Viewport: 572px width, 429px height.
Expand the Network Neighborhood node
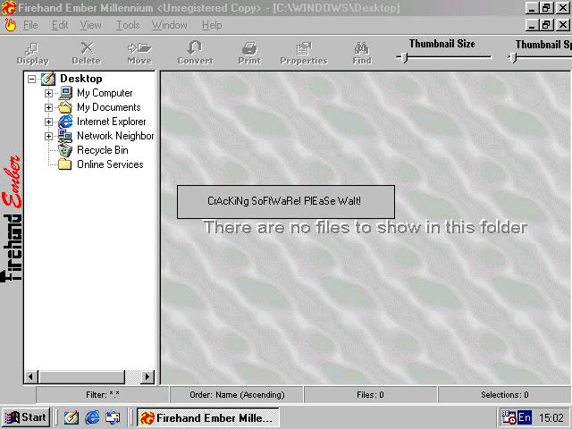[x=49, y=136]
